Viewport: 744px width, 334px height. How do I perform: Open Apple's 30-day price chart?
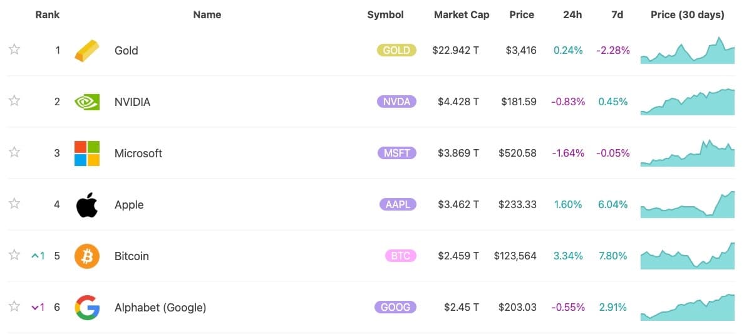[687, 205]
